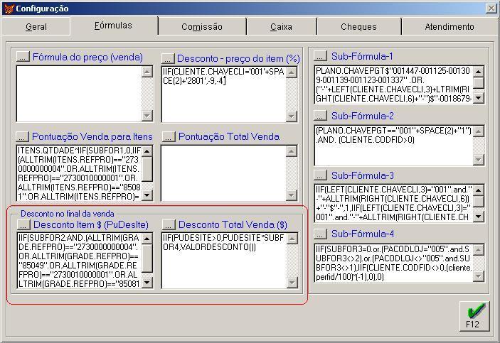The image size is (500, 343).
Task: Open editor button for Pontuação Total Venda
Action: click(169, 136)
